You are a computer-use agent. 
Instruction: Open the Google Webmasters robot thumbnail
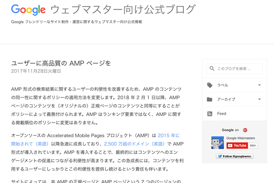click(x=217, y=143)
